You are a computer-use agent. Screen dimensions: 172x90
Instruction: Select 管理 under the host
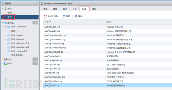click(9, 13)
